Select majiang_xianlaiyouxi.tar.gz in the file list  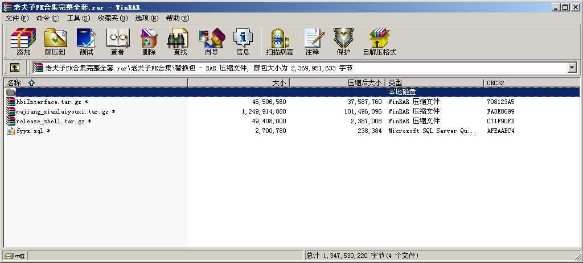(x=62, y=112)
